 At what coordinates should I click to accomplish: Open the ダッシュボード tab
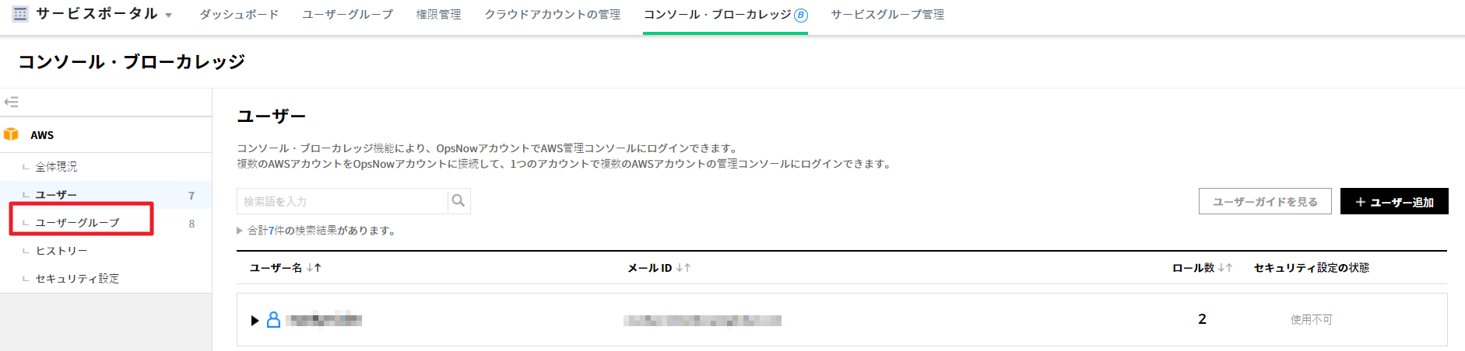pos(239,15)
